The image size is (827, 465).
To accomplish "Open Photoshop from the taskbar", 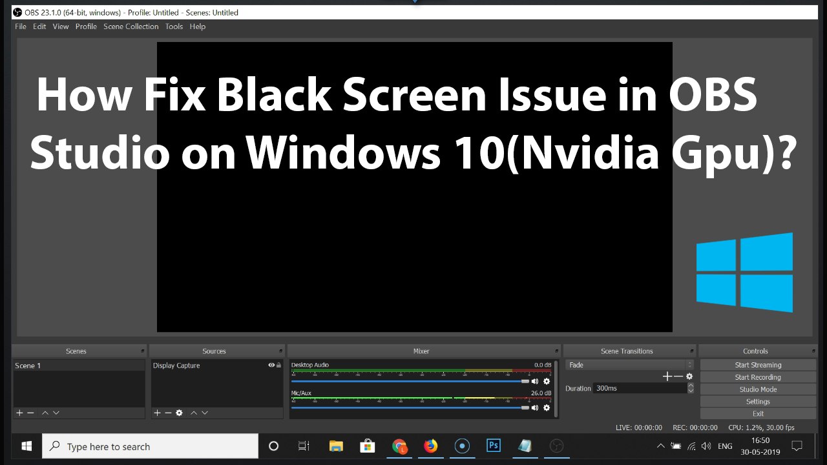I will (x=494, y=446).
